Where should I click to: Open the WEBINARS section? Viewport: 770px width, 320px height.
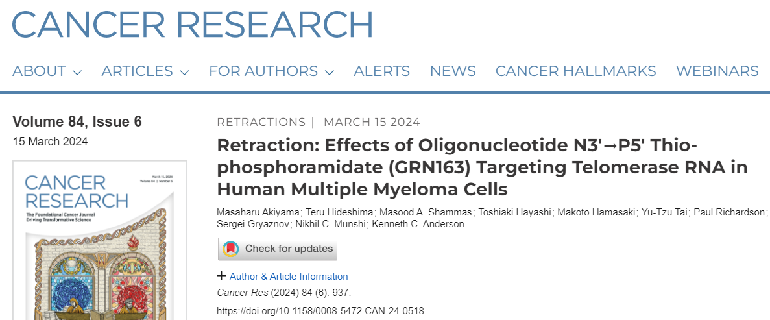(717, 71)
